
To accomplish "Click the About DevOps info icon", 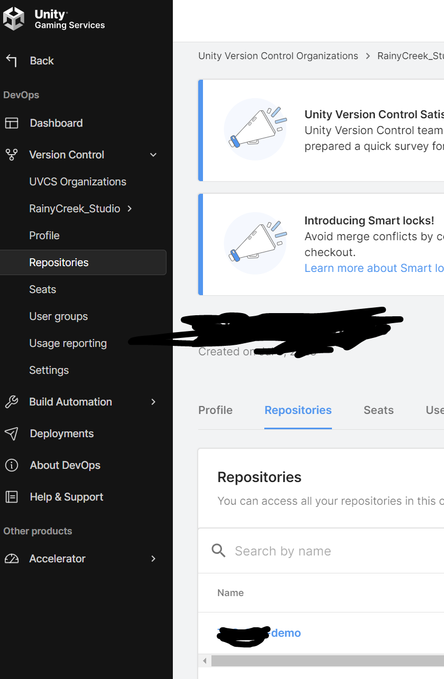I will [x=12, y=465].
